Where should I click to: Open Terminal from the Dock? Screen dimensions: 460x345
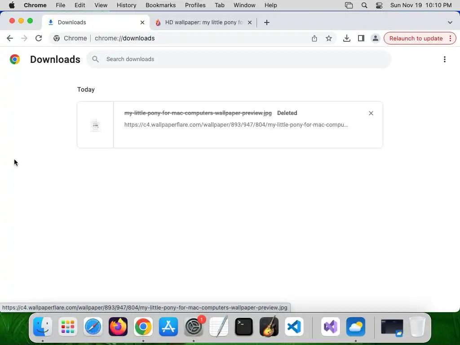(244, 327)
